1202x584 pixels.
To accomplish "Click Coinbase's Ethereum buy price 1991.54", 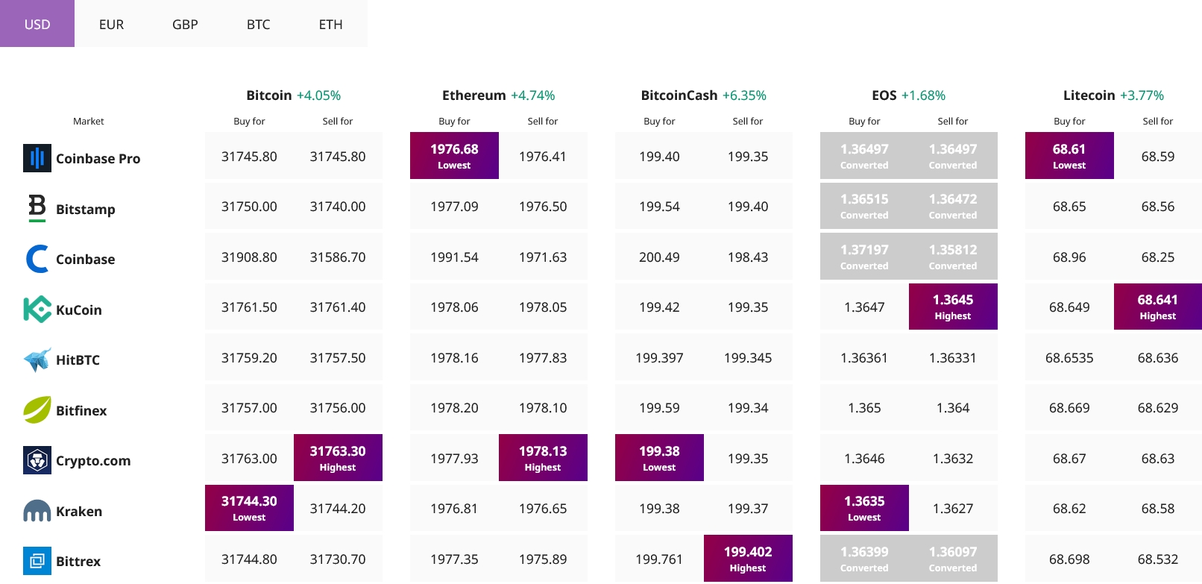I will (454, 257).
